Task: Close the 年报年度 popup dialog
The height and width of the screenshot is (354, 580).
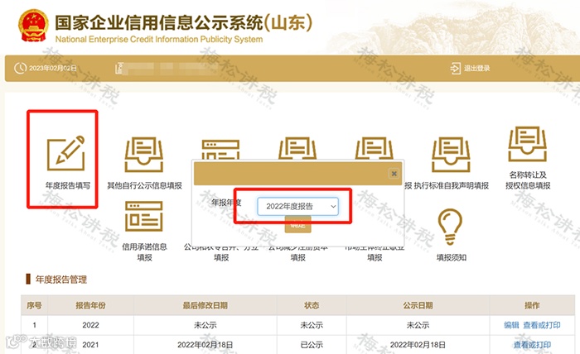Action: coord(394,173)
